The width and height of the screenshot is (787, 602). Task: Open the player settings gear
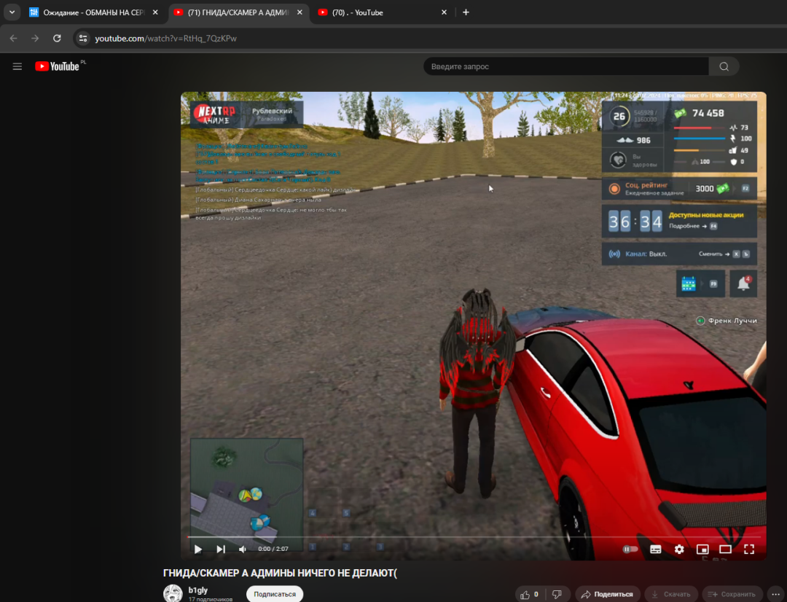(x=679, y=549)
